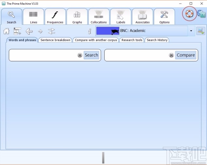The image size is (207, 165).
Task: Open Compare with another corpus subtab
Action: pyautogui.click(x=96, y=40)
